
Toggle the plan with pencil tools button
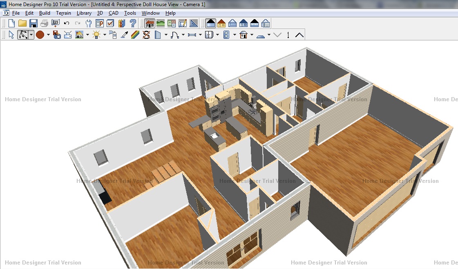183,23
